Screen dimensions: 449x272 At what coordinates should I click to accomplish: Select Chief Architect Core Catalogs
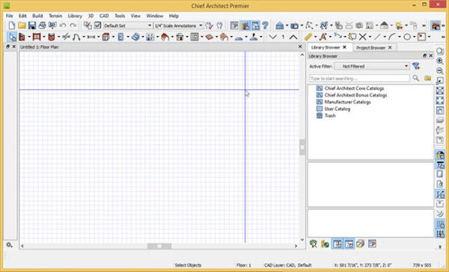click(x=354, y=88)
